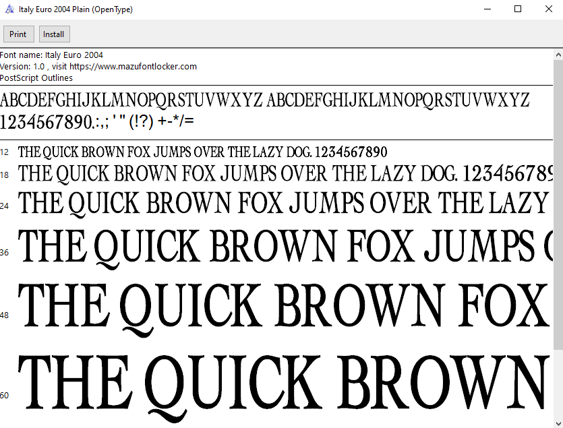
Task: Click the scrollbar down arrow
Action: [x=558, y=423]
